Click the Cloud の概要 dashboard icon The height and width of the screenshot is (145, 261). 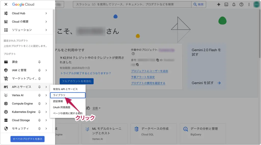point(6,22)
